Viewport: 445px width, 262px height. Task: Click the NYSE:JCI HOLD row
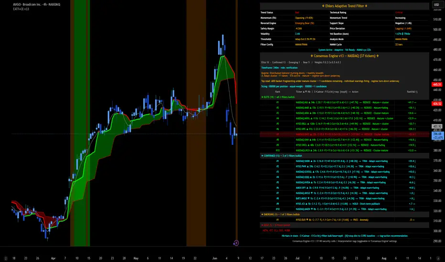pos(344,204)
